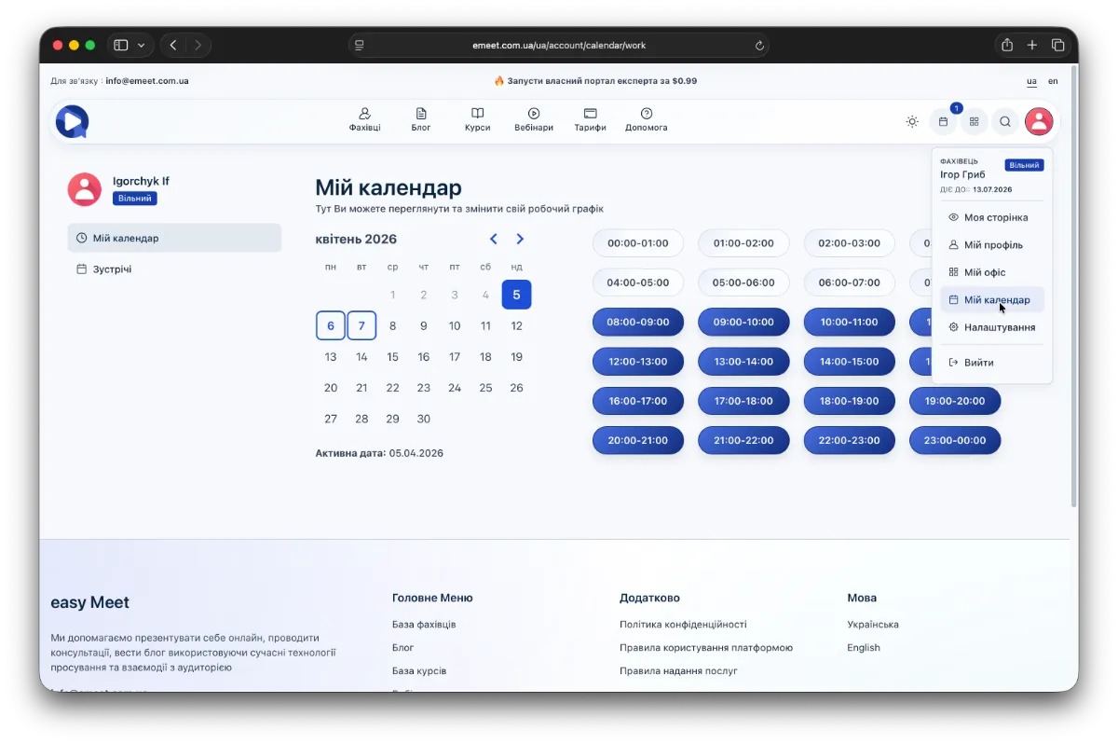
Task: Open Зустрічі in the left sidebar
Action: coord(112,269)
